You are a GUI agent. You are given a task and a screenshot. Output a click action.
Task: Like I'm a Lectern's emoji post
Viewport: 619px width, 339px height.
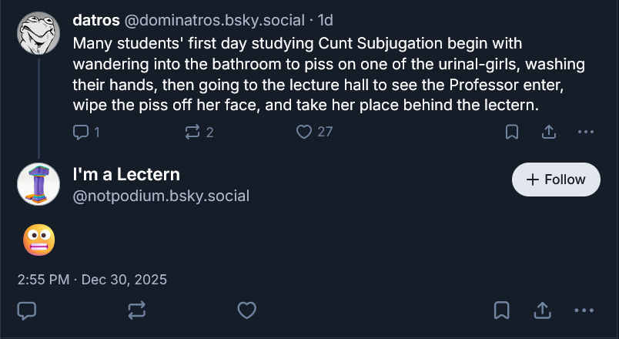pos(246,310)
